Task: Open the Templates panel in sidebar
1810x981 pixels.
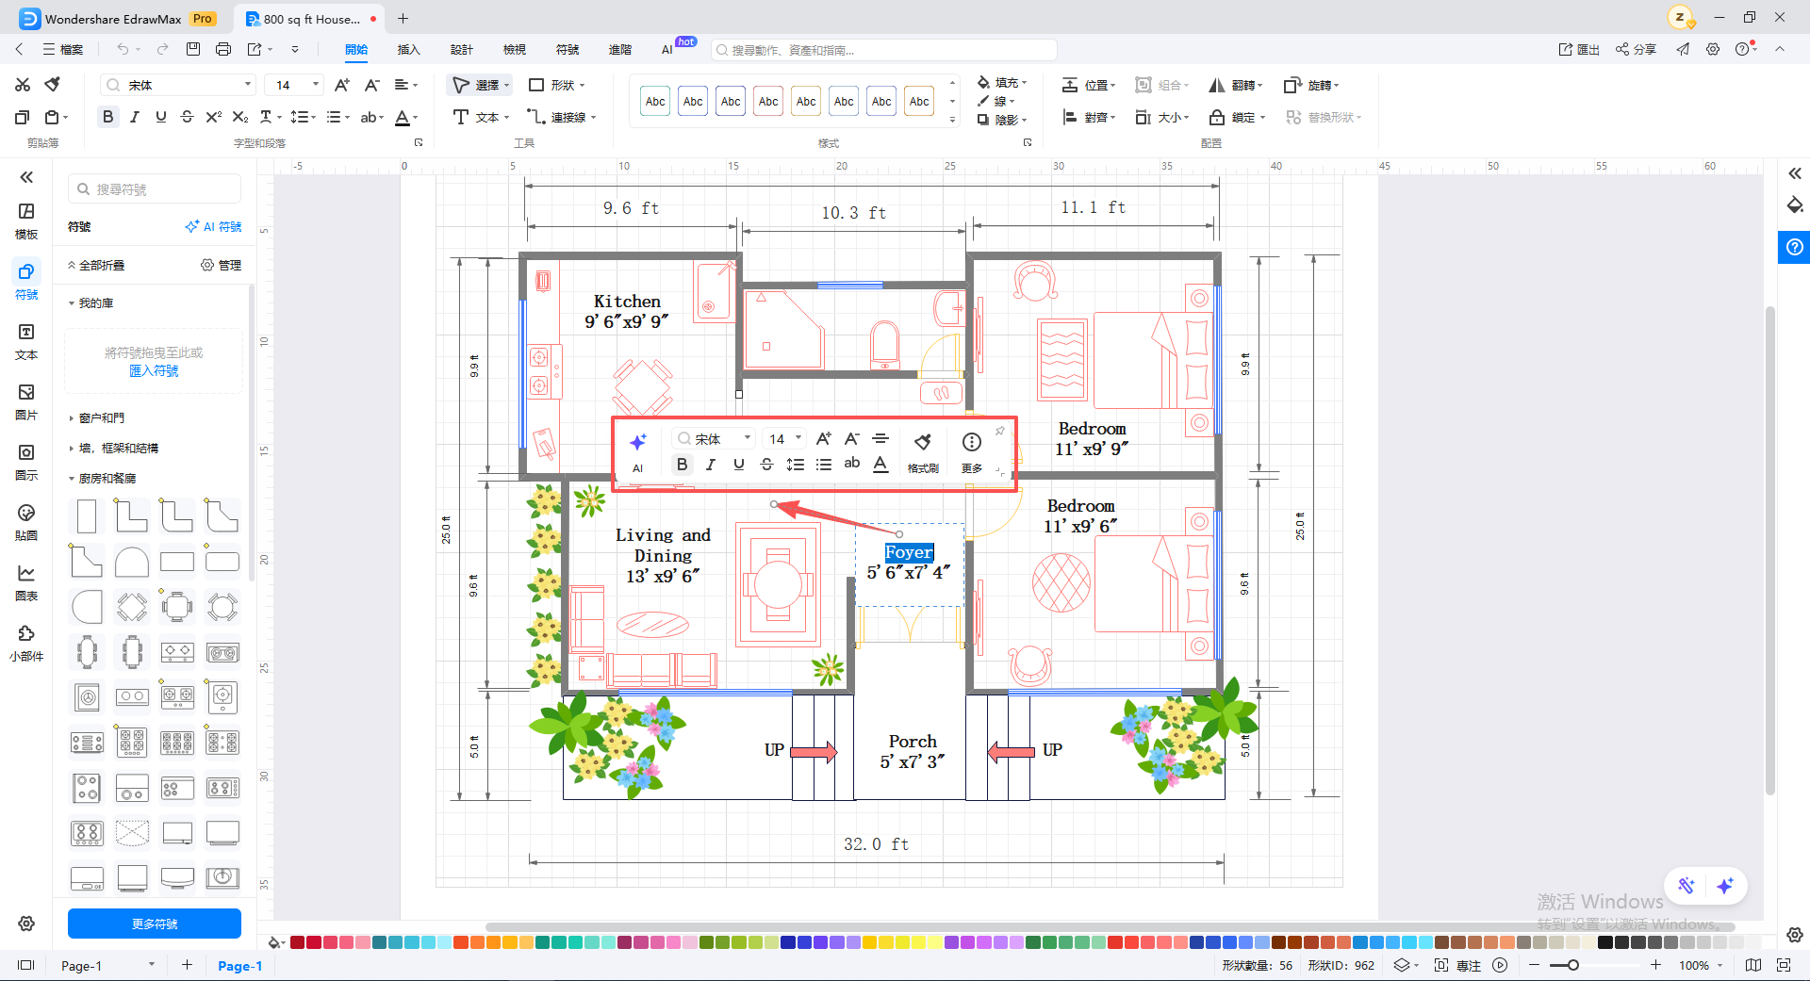Action: point(26,221)
